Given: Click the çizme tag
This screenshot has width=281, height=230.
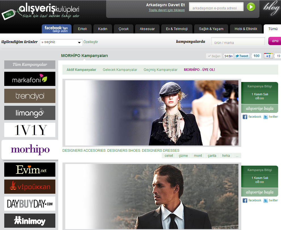Looking at the screenshot, I should click(x=183, y=156).
